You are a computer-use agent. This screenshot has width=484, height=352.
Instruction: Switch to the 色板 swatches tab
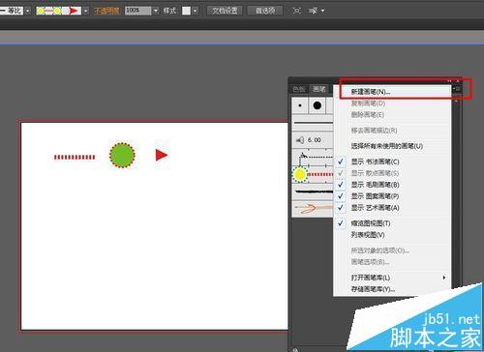[299, 89]
